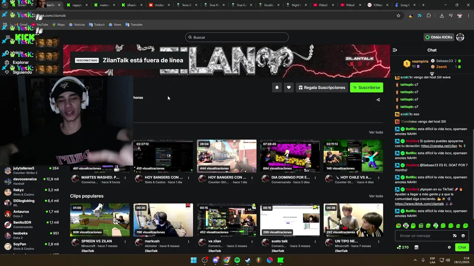Image resolution: width=474 pixels, height=266 pixels.
Task: Open iwobeka channel in sidebar
Action: (31, 235)
